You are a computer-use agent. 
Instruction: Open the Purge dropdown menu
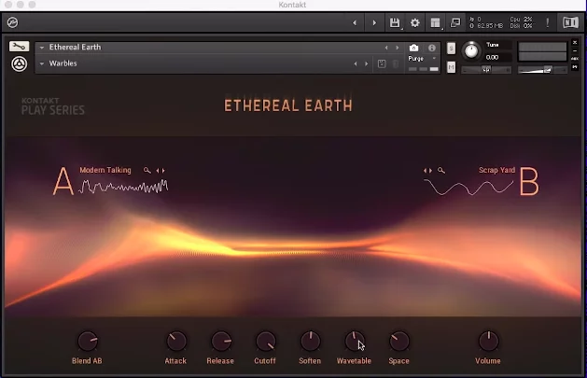[x=422, y=59]
